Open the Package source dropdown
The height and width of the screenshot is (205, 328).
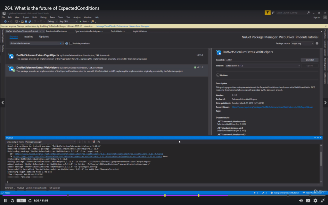tap(302, 43)
